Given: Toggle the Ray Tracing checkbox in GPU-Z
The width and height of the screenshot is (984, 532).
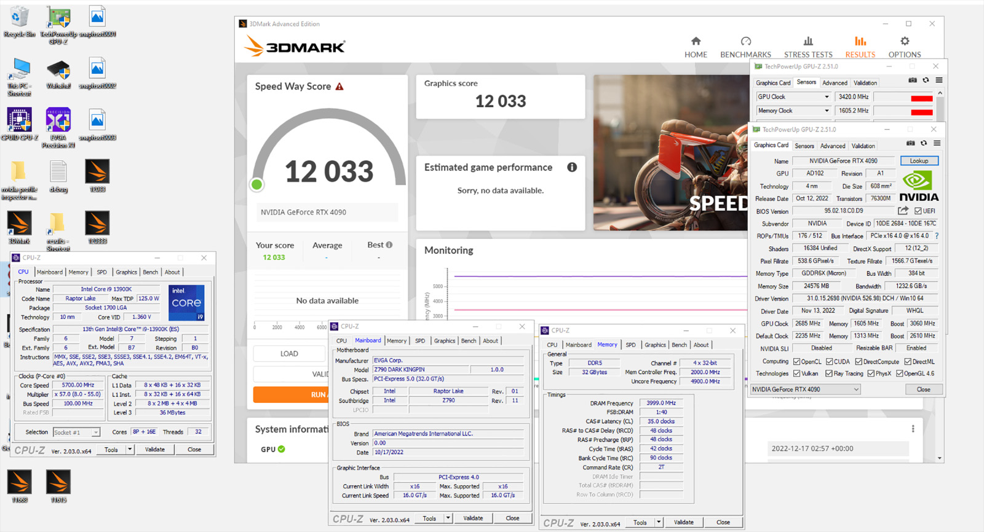Looking at the screenshot, I should (828, 374).
